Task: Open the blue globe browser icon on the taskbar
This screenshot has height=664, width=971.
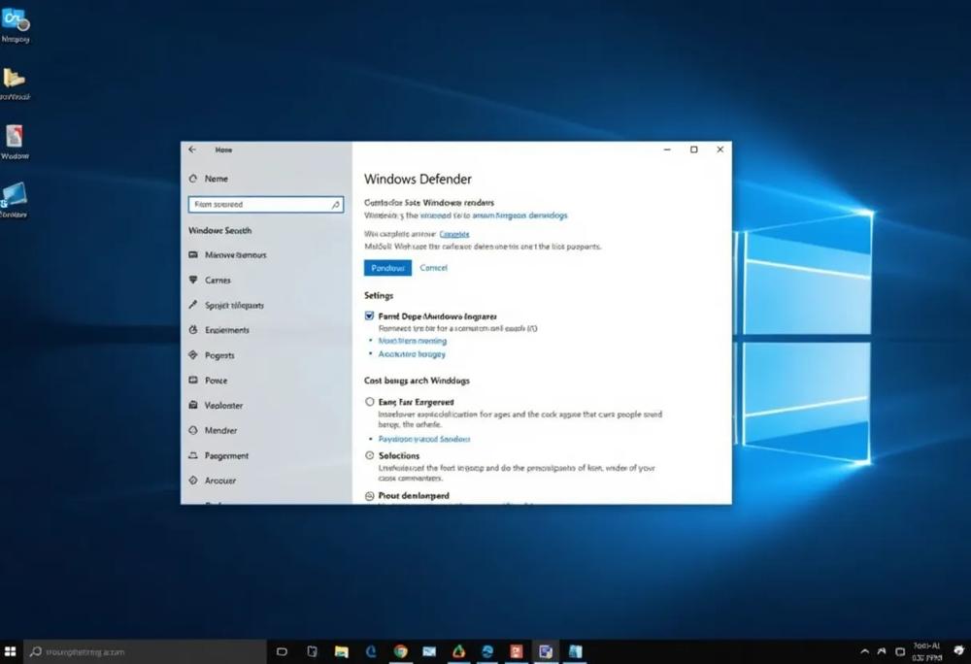Action: click(x=487, y=651)
